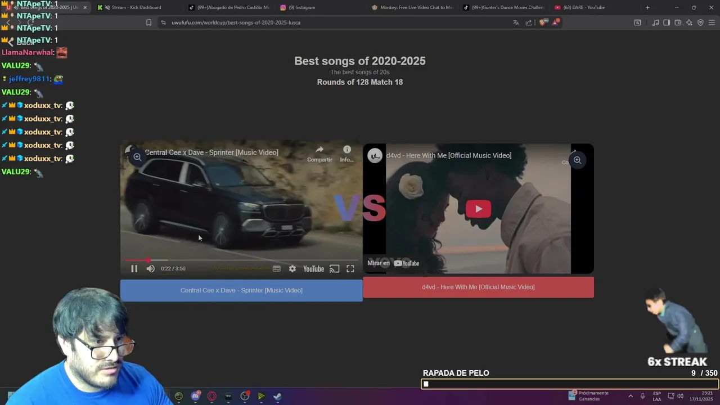Viewport: 720px width, 405px height.
Task: Open the clock showing 23:21
Action: click(x=703, y=396)
